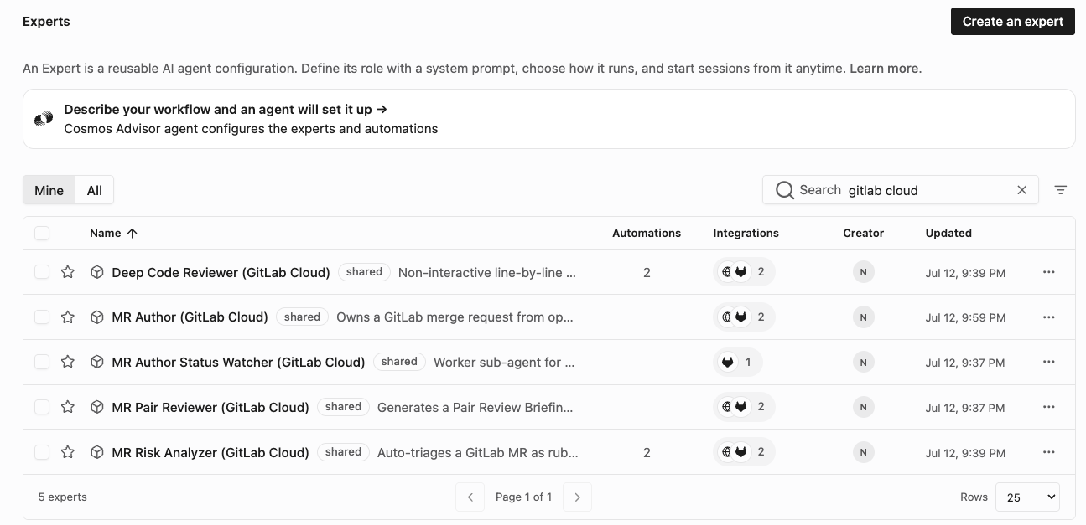This screenshot has height=525, width=1086.
Task: Open Deep Code Reviewer (GitLab Cloud) expert
Action: click(x=221, y=272)
